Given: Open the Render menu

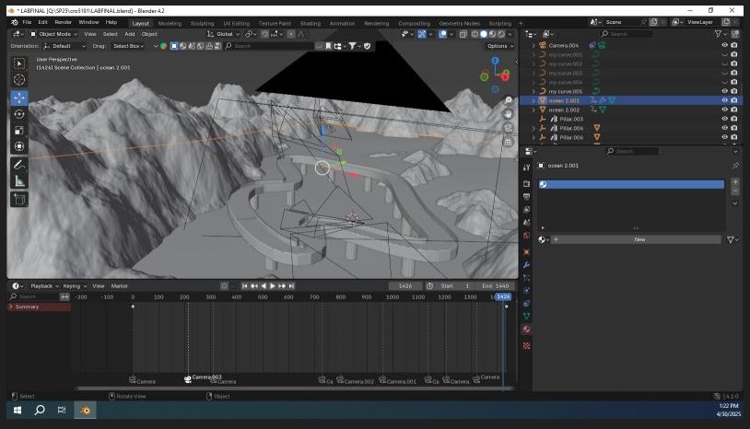Looking at the screenshot, I should pos(64,22).
